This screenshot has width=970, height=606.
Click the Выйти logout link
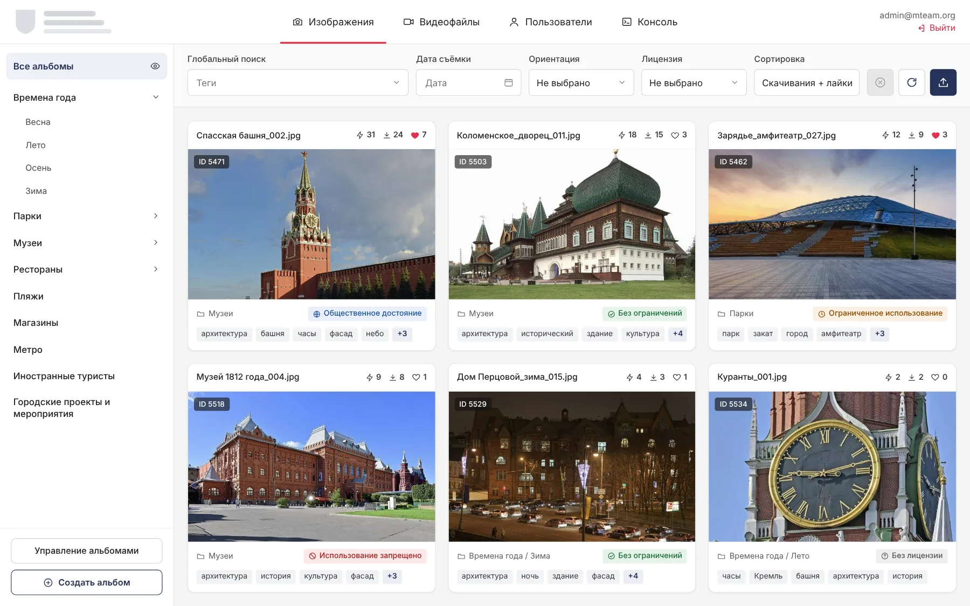click(x=942, y=28)
